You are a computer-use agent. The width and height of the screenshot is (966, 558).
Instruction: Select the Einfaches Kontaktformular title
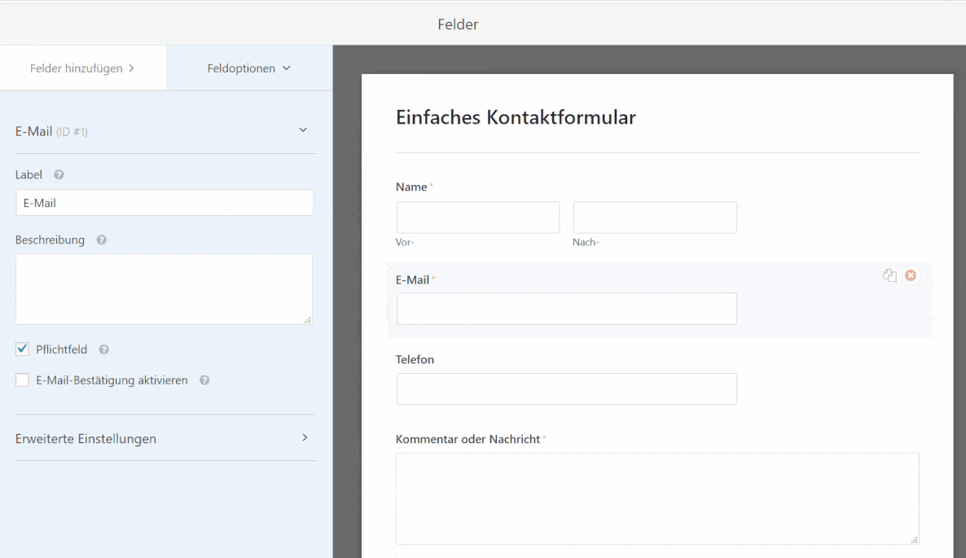(516, 117)
